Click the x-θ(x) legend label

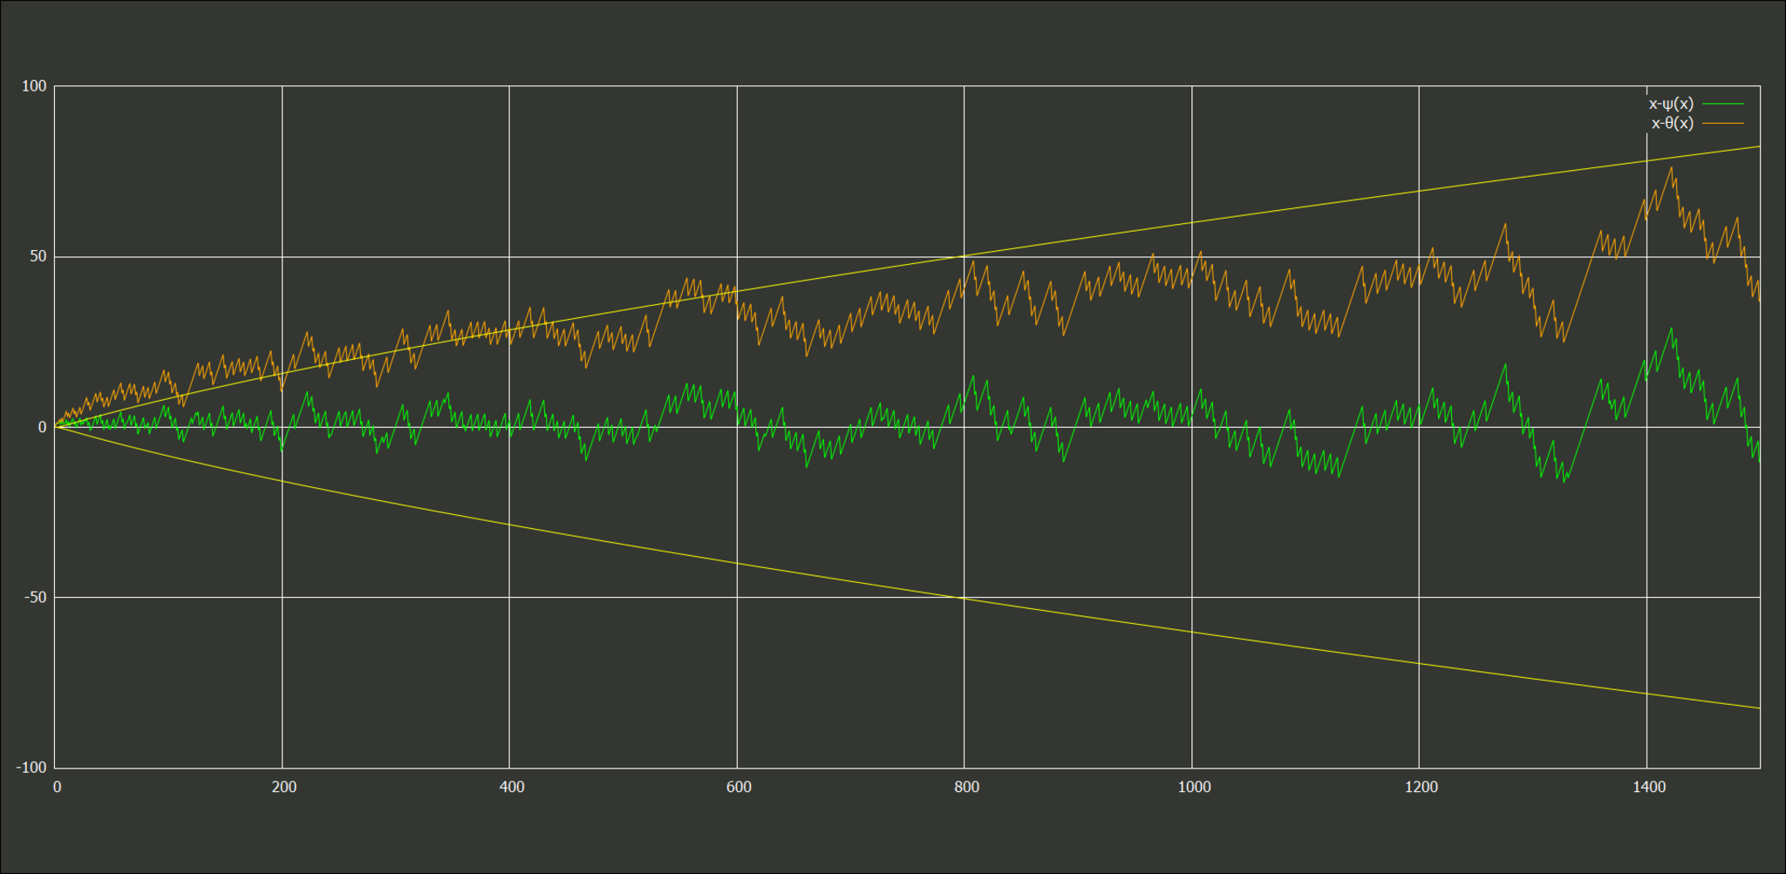(1673, 124)
